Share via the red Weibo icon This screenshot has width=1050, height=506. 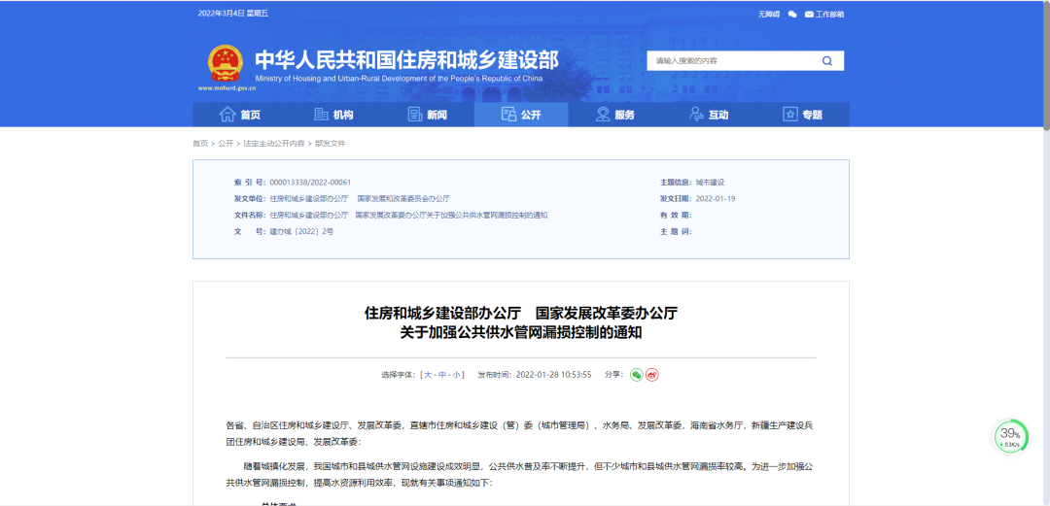[652, 375]
